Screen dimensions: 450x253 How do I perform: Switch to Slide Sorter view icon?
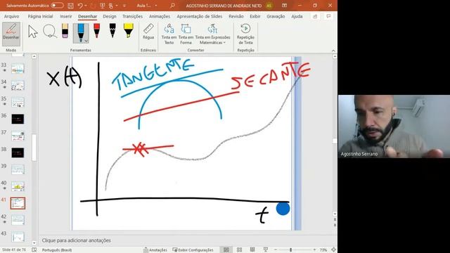click(x=239, y=250)
